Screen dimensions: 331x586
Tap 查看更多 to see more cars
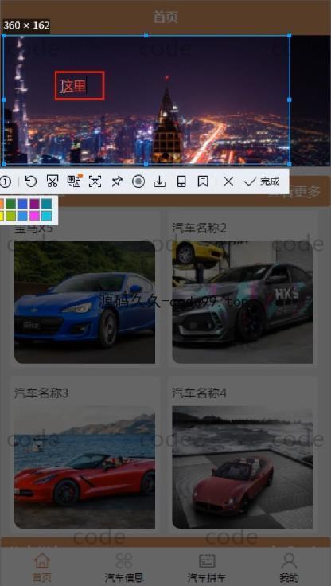tap(294, 192)
